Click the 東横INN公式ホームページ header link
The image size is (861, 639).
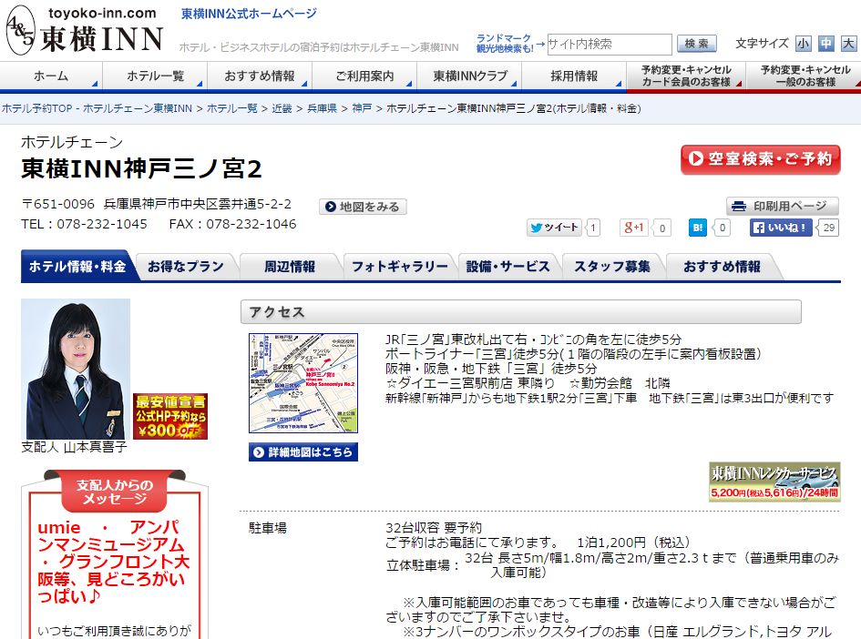point(250,14)
